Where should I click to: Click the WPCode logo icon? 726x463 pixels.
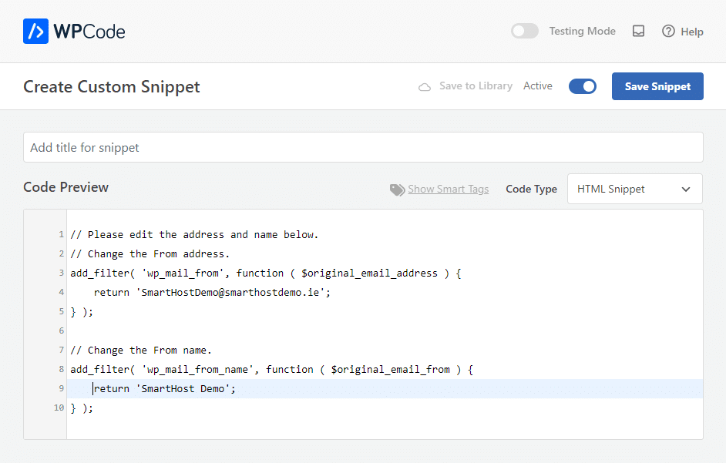tap(35, 32)
